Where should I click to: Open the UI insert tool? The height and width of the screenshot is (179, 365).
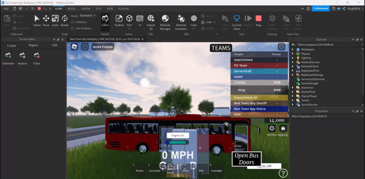point(140,21)
